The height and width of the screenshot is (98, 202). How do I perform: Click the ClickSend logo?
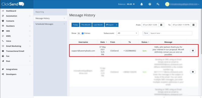click(x=13, y=4)
